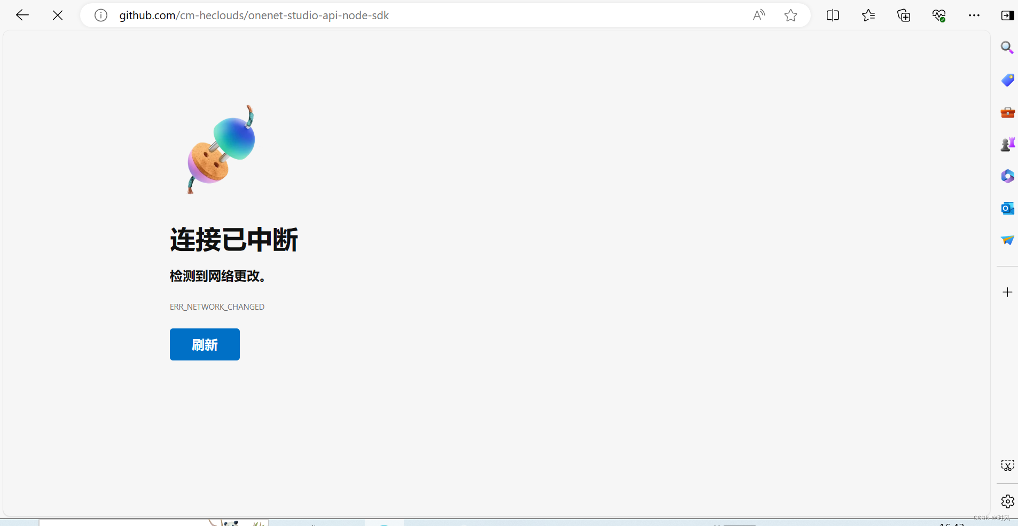The image size is (1018, 526).
Task: Toggle the sidebar pane open
Action: pos(1007,15)
